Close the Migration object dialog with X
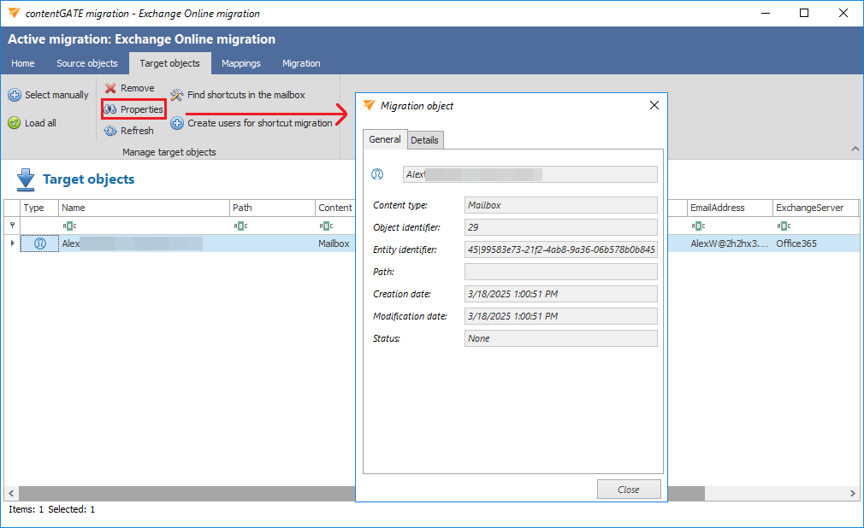The image size is (864, 528). click(654, 105)
